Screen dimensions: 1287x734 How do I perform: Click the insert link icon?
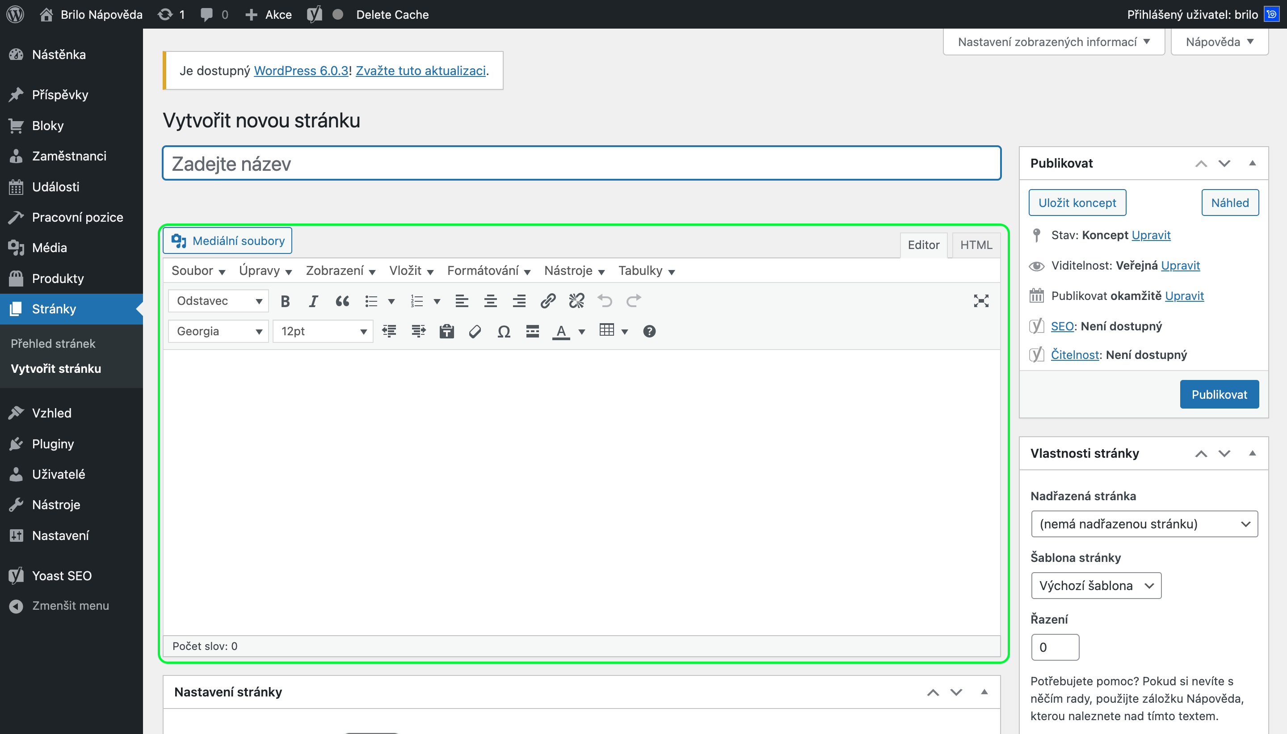click(548, 301)
